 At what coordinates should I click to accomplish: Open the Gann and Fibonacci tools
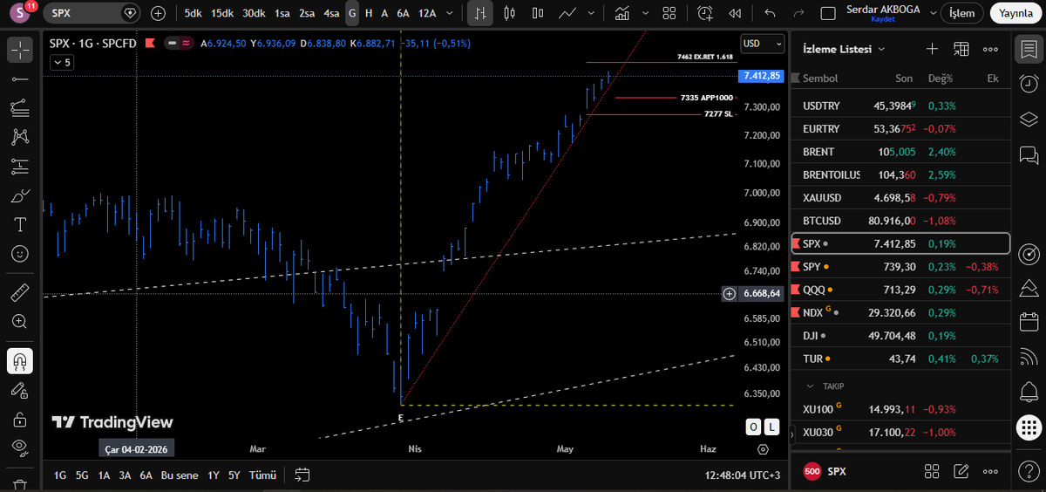click(20, 107)
